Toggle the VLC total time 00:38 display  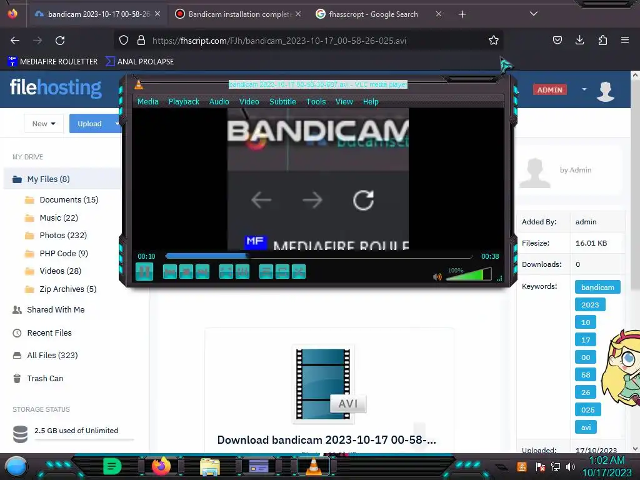[x=490, y=256]
